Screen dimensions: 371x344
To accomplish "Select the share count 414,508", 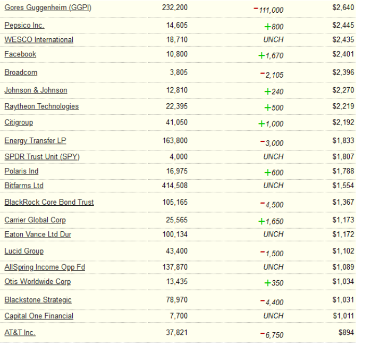I will click(175, 186).
